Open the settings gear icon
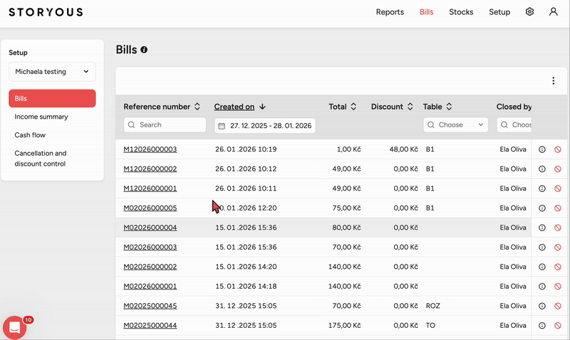Viewport: 570px width, 340px height. [529, 12]
